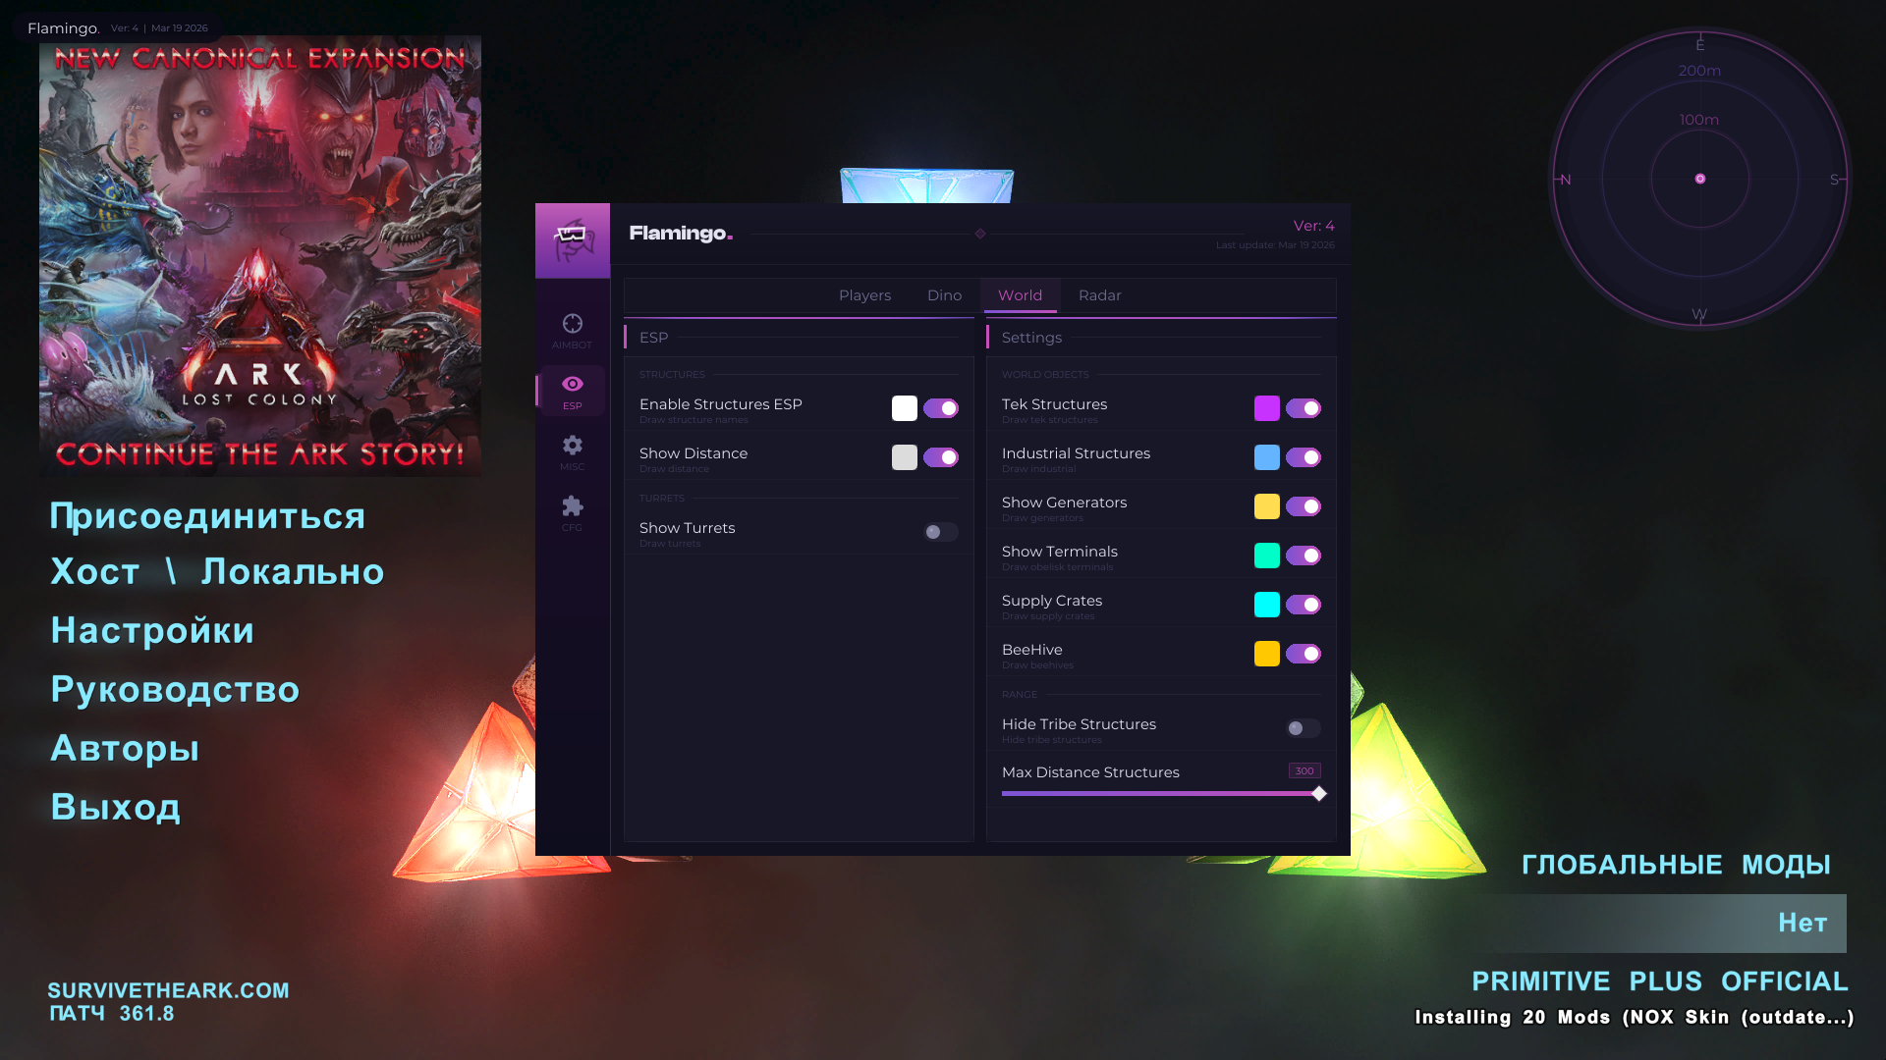Open orange swatch for BeeHive
1886x1060 pixels.
tap(1266, 654)
